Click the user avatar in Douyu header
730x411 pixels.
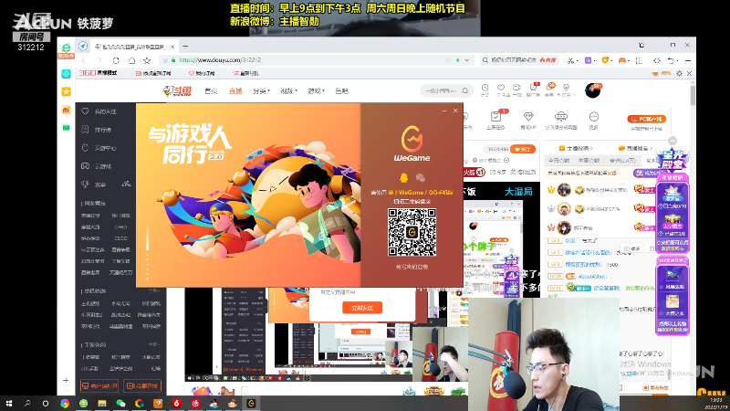(x=592, y=90)
